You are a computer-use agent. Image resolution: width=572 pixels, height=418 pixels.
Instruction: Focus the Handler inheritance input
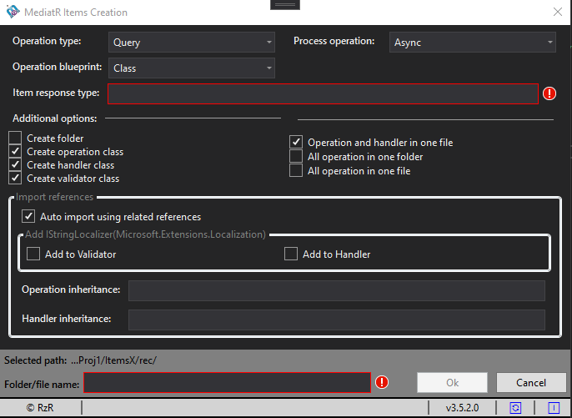(x=337, y=320)
